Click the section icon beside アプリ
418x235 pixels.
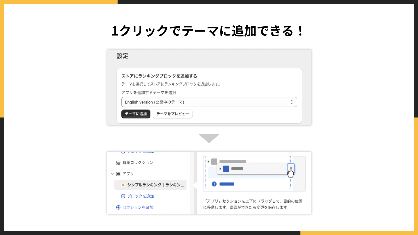118,174
